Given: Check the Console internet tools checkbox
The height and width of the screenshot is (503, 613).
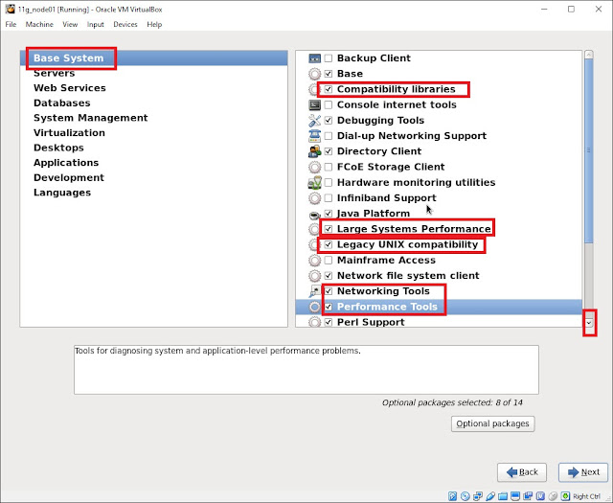Looking at the screenshot, I should (x=329, y=104).
